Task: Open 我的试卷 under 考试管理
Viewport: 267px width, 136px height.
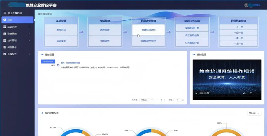Action: pyautogui.click(x=105, y=41)
